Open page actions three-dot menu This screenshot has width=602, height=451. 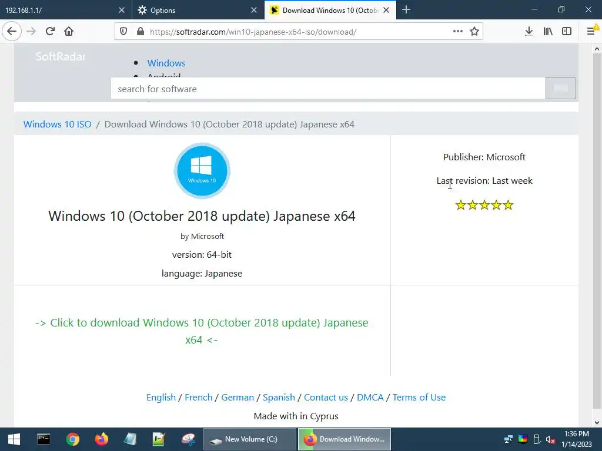(x=457, y=32)
